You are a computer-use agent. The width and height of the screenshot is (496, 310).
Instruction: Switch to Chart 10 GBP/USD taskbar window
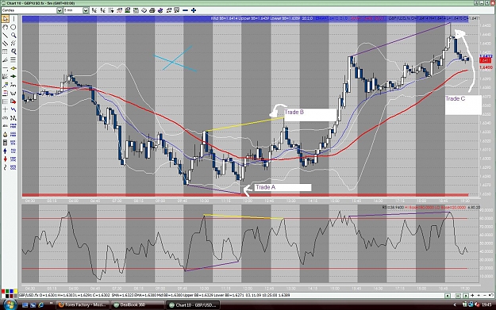(193, 305)
